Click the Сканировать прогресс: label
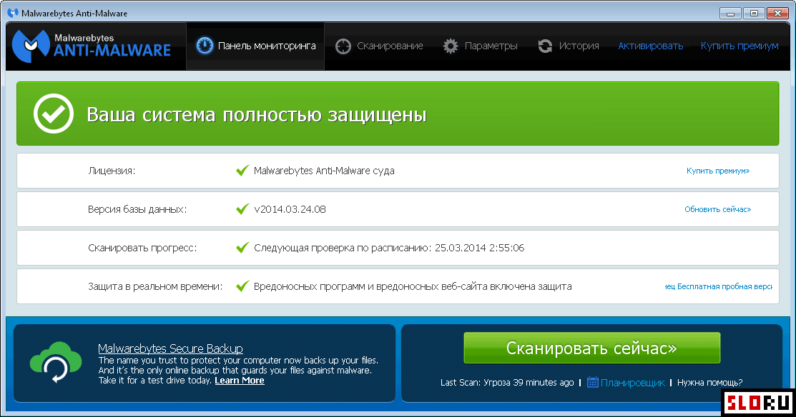The width and height of the screenshot is (796, 417). (x=142, y=248)
